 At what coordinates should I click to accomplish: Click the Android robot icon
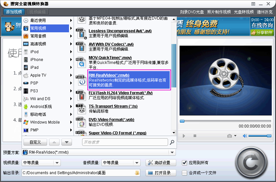[x=26, y=107]
